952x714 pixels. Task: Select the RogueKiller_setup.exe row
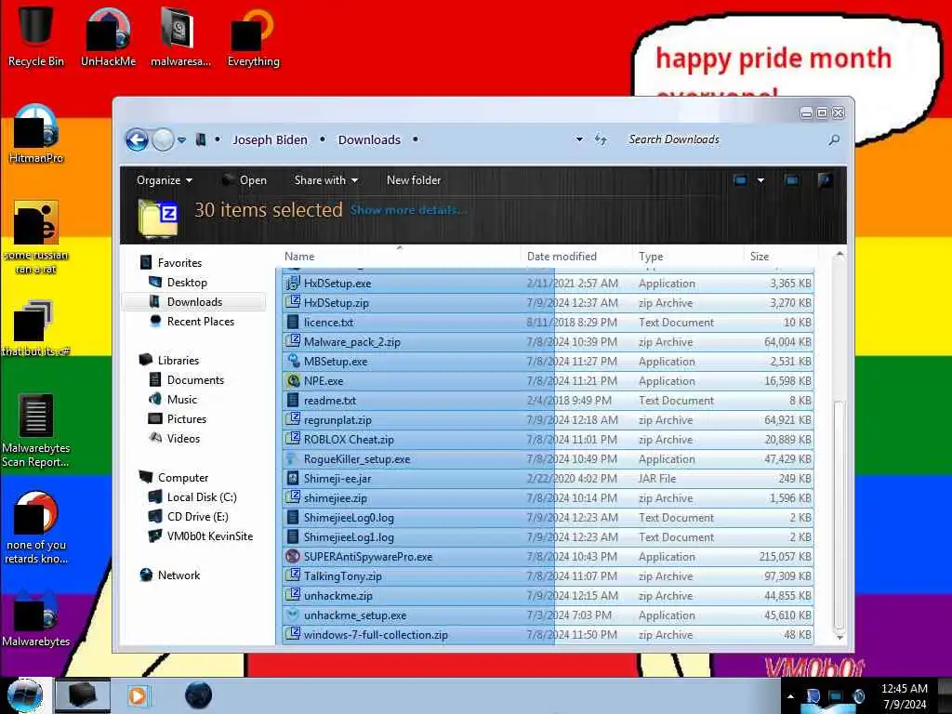pyautogui.click(x=548, y=459)
